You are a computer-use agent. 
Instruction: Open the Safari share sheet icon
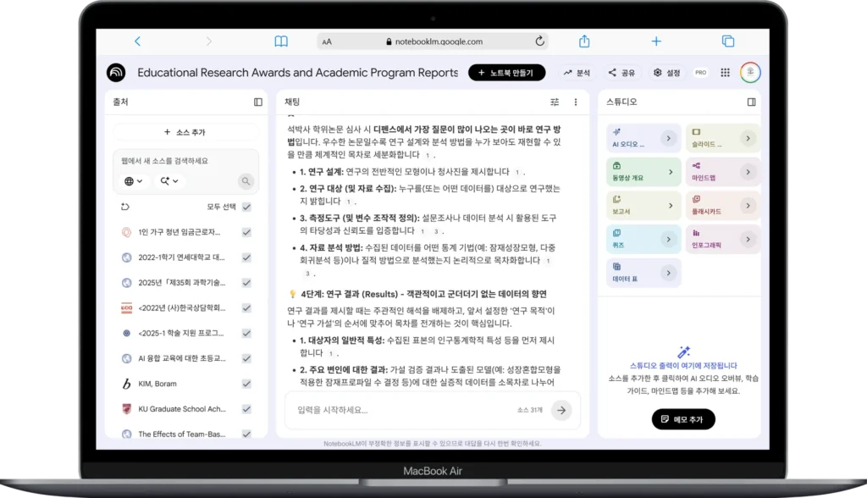coord(584,41)
